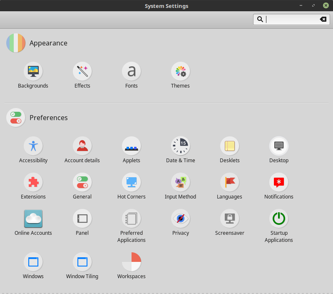The height and width of the screenshot is (294, 333).
Task: Open Online Accounts cloud icon
Action: click(x=33, y=219)
